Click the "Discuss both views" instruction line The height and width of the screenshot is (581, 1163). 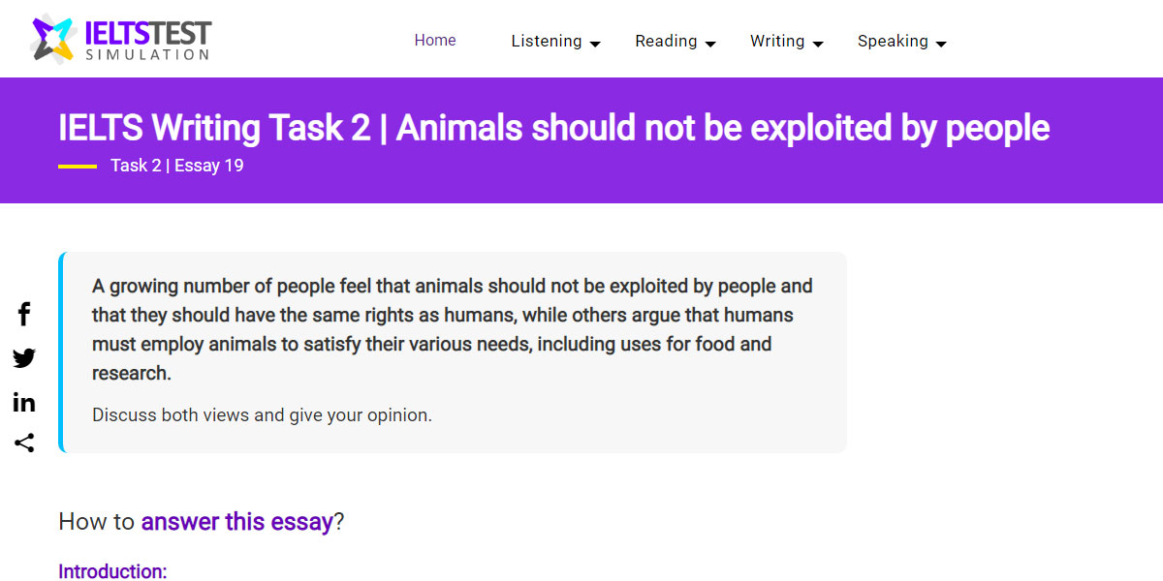262,415
